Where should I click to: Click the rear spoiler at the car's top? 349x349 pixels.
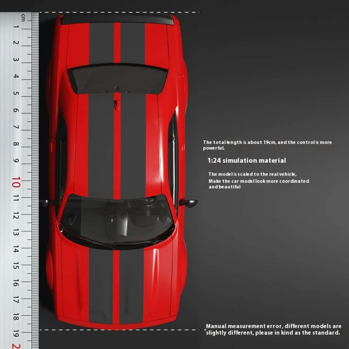tap(117, 19)
